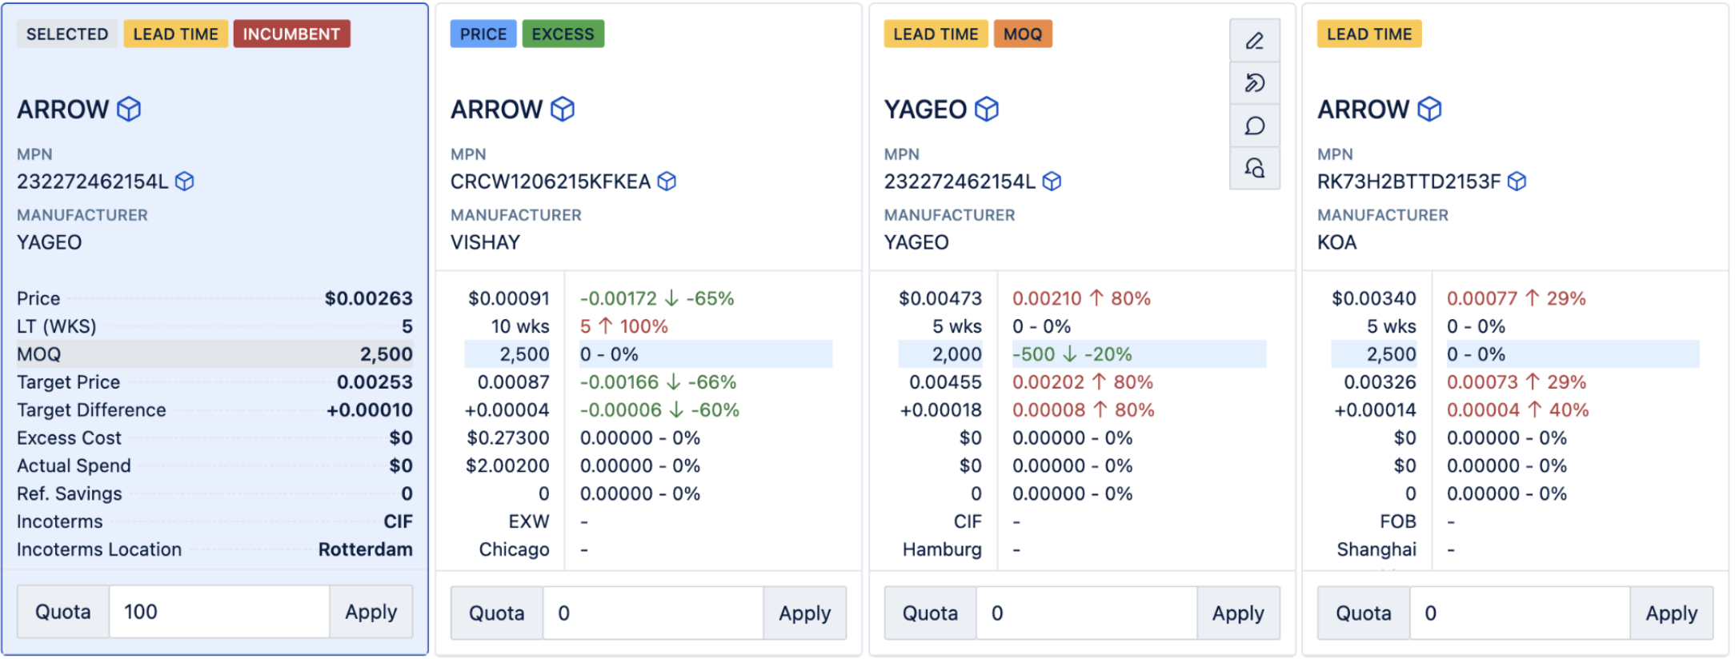Click the LEAD TIME tag on the selected card
The height and width of the screenshot is (659, 1735).
coord(175,34)
